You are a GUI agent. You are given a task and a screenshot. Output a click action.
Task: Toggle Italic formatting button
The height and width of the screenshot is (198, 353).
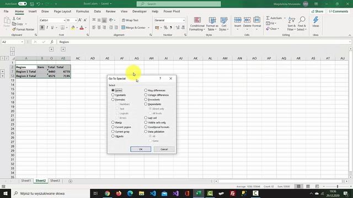pos(47,28)
